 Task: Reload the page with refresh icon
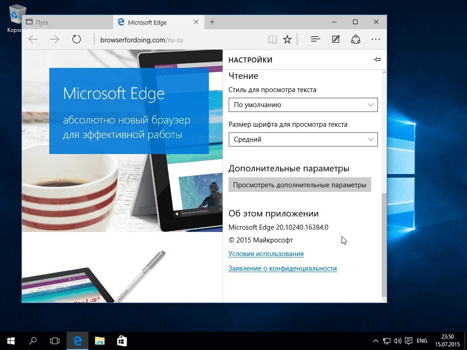click(77, 39)
